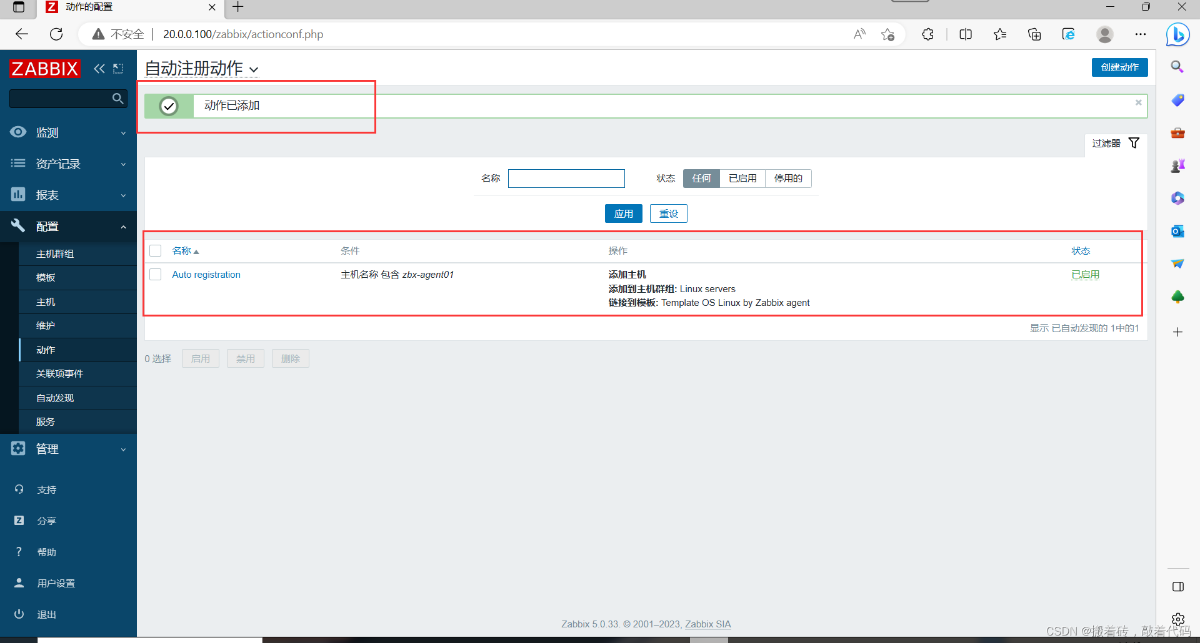Add sidebar app with plus icon

1177,332
